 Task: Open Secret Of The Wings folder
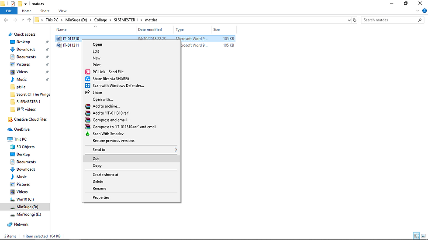(33, 95)
